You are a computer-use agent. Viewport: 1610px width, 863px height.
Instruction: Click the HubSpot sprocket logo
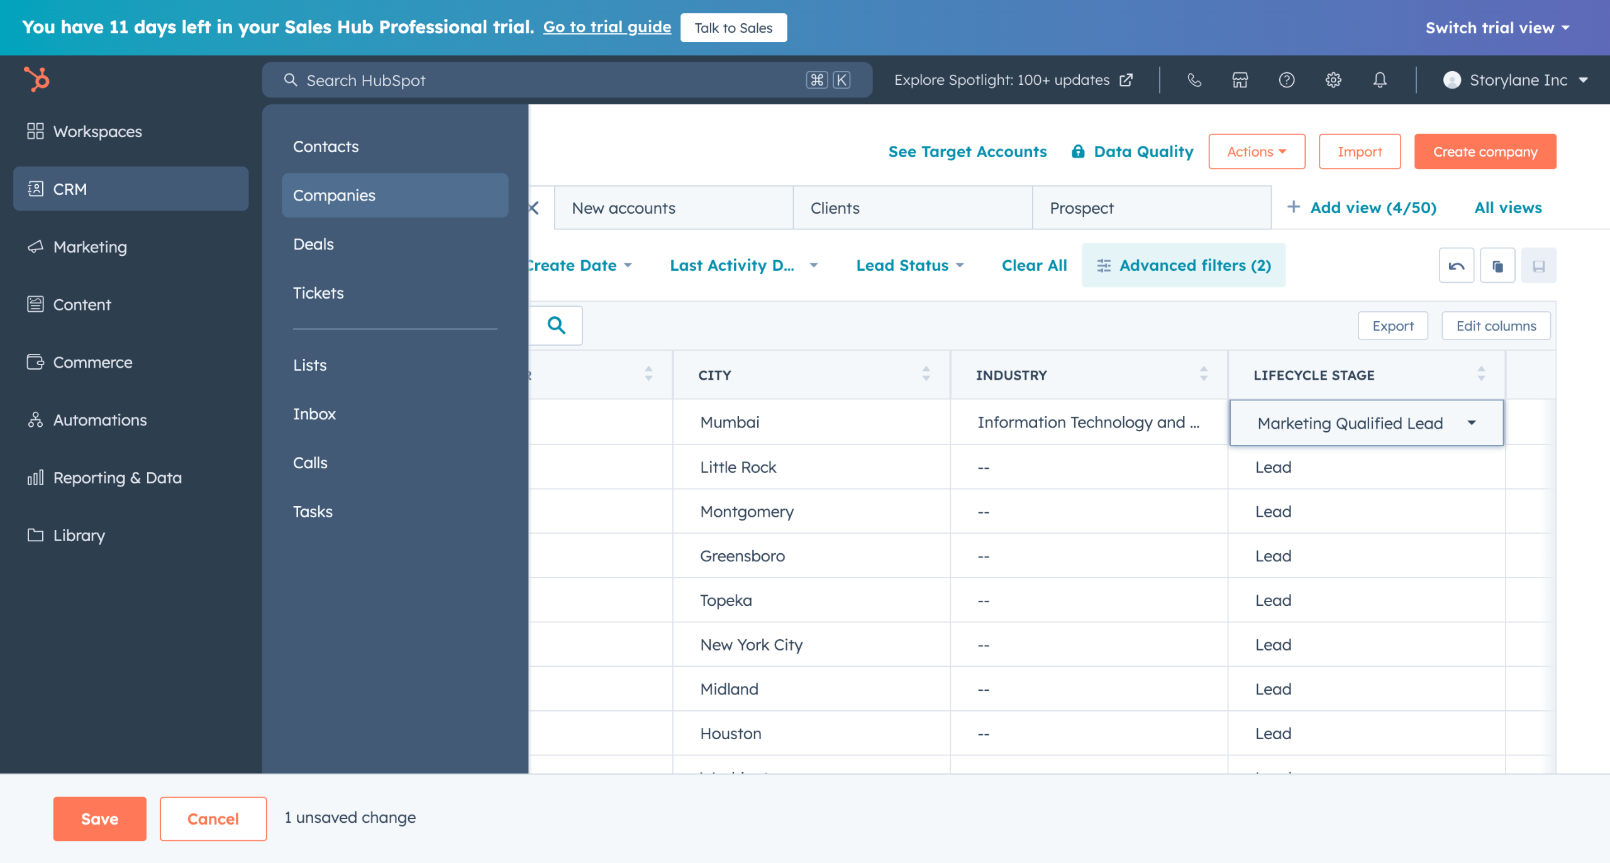coord(36,80)
